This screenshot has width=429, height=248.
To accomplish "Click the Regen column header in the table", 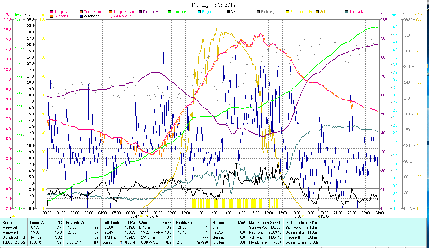I will 218,222.
